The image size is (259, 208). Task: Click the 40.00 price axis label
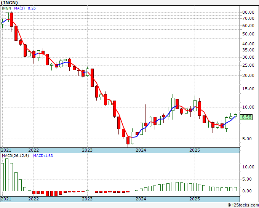click(248, 44)
